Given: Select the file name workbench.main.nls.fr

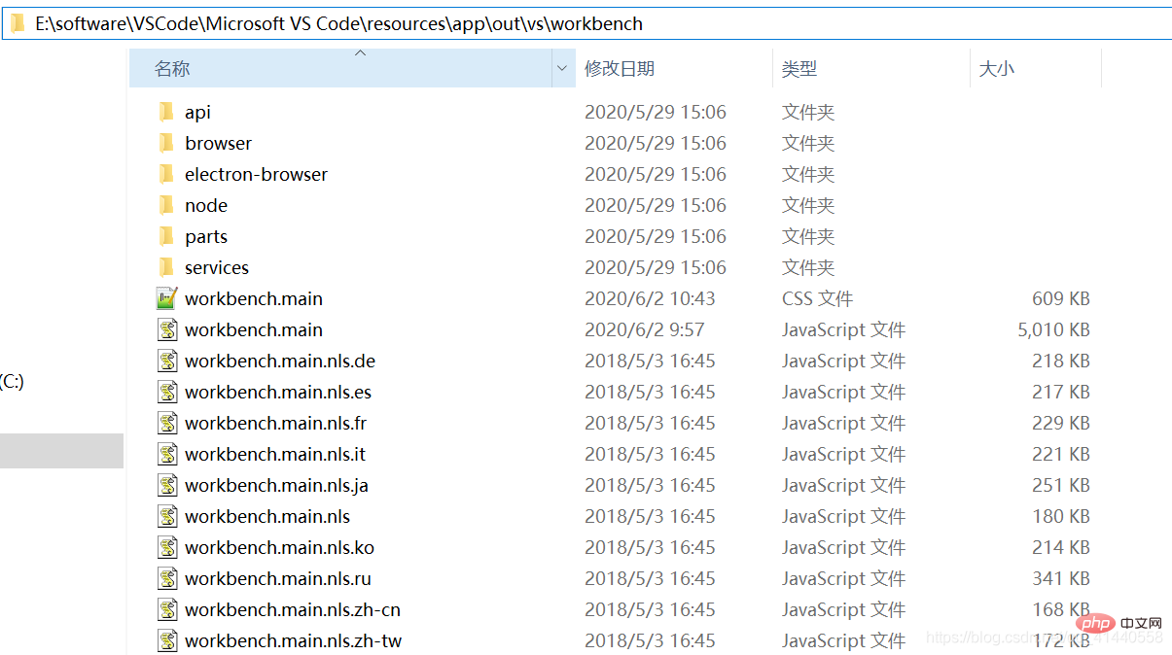Looking at the screenshot, I should coord(275,423).
